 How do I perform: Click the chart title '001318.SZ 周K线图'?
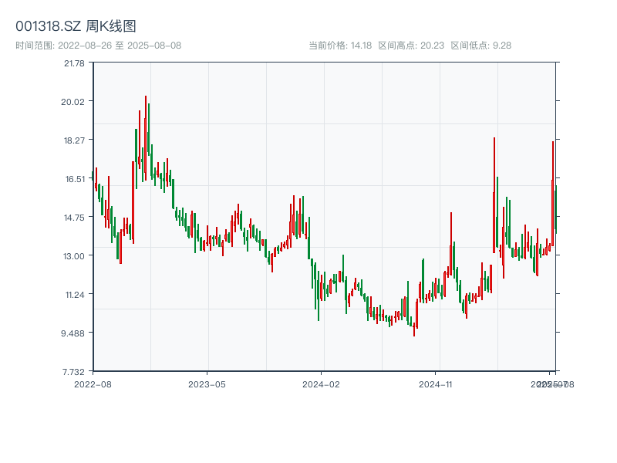(x=76, y=26)
